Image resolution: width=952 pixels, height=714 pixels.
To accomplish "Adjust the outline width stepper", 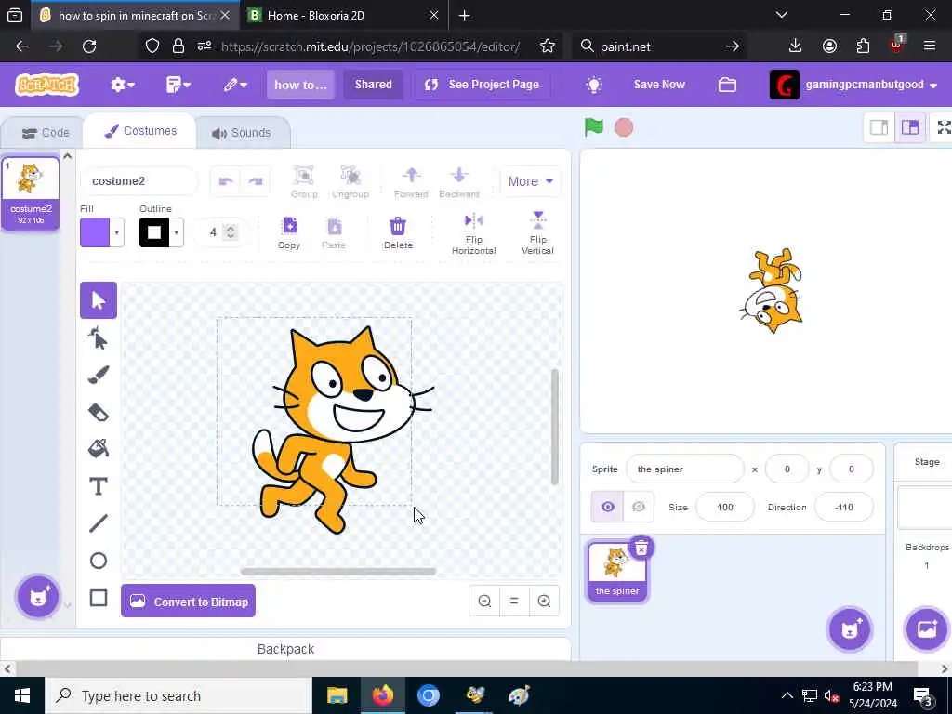I will tap(231, 231).
